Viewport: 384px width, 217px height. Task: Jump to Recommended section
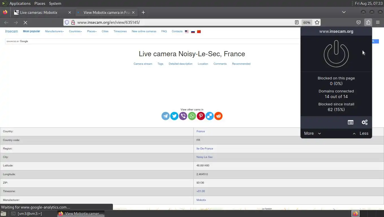(241, 64)
